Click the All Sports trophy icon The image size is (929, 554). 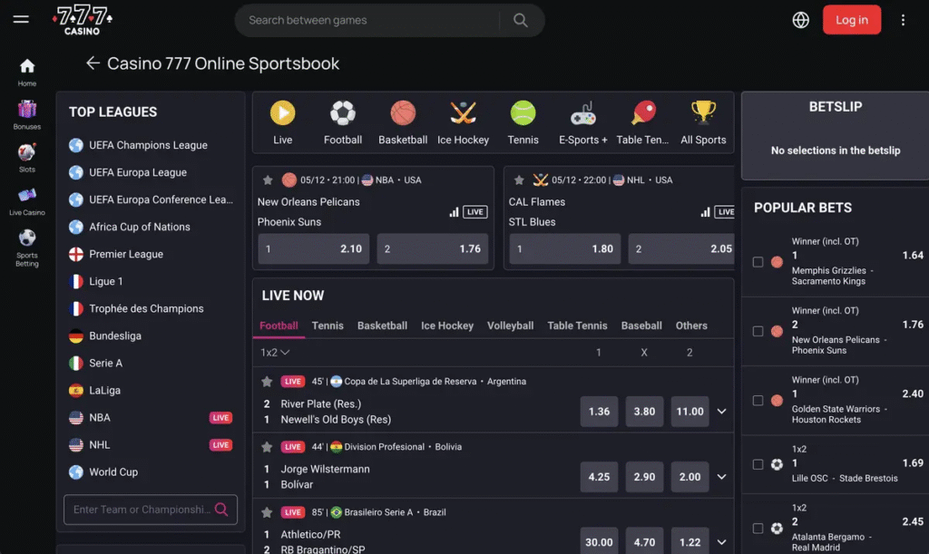pyautogui.click(x=703, y=121)
